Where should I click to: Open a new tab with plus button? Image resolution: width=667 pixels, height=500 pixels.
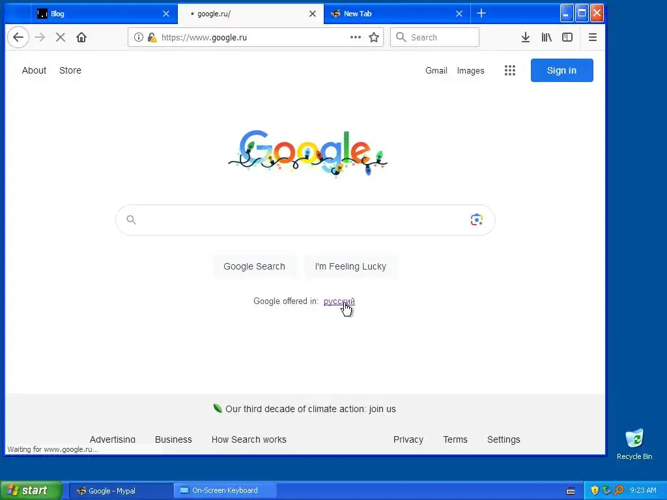pos(481,14)
